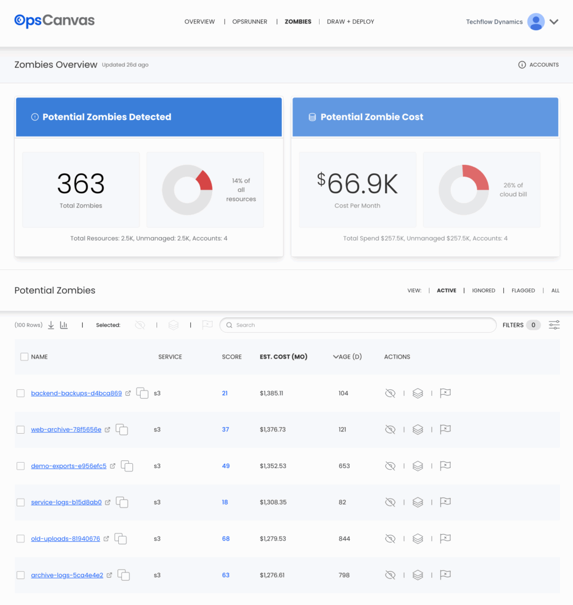Click the layers icon for demo-exports row

[x=418, y=466]
